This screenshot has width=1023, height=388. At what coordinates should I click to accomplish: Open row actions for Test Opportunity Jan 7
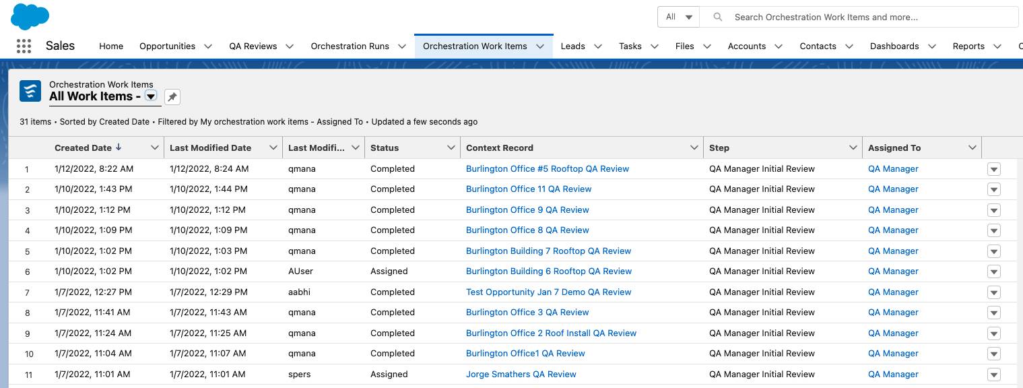[x=993, y=292]
